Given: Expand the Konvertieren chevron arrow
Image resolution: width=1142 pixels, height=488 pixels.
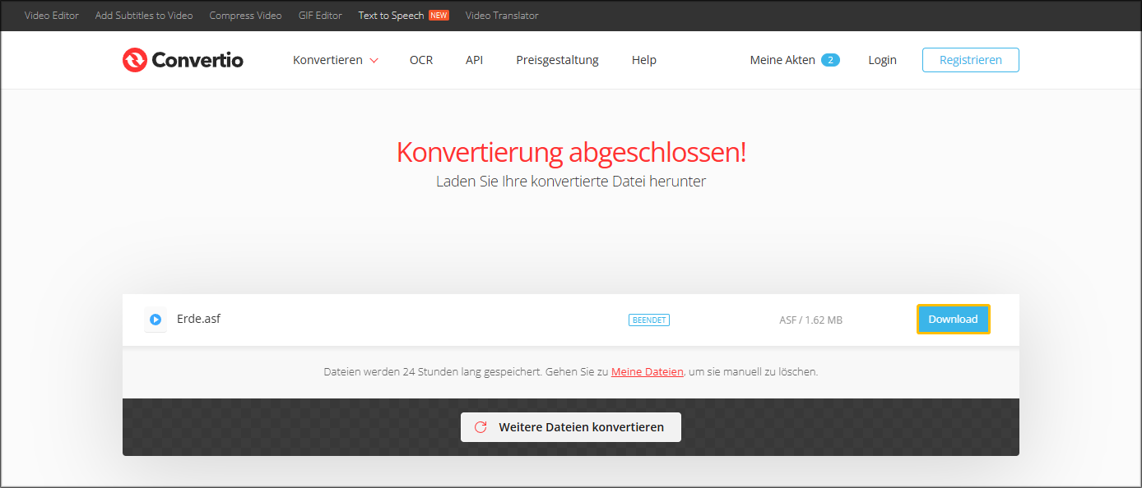Looking at the screenshot, I should tap(376, 60).
